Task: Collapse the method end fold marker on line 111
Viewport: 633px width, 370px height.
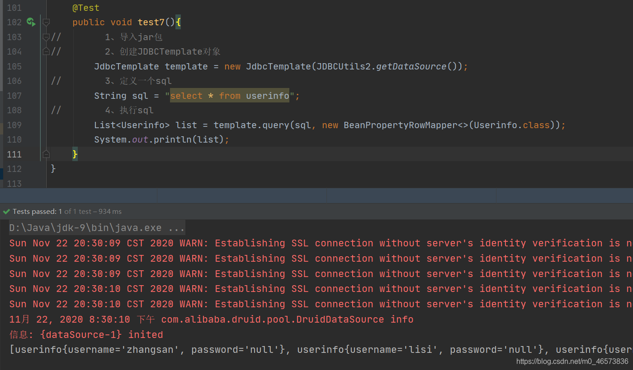Action: click(46, 154)
